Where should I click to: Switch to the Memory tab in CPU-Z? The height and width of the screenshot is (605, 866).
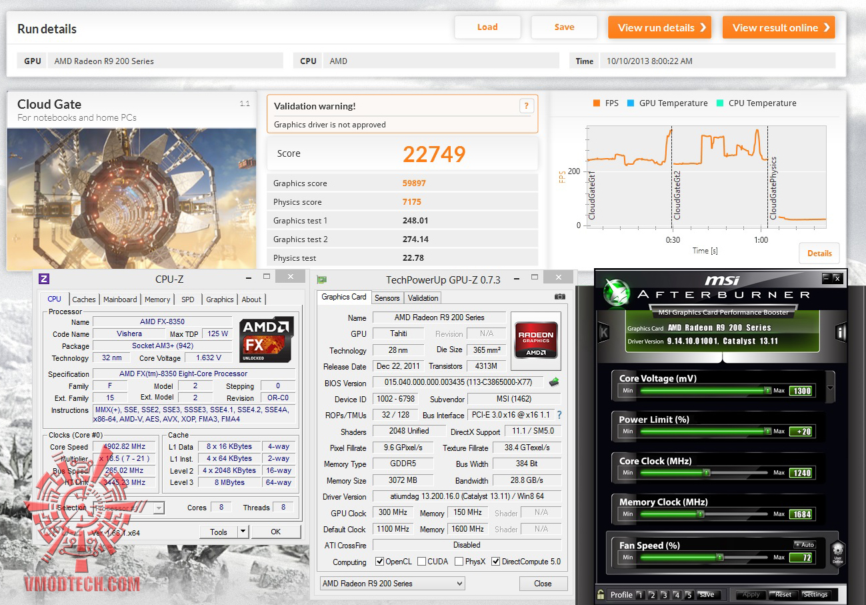tap(157, 299)
